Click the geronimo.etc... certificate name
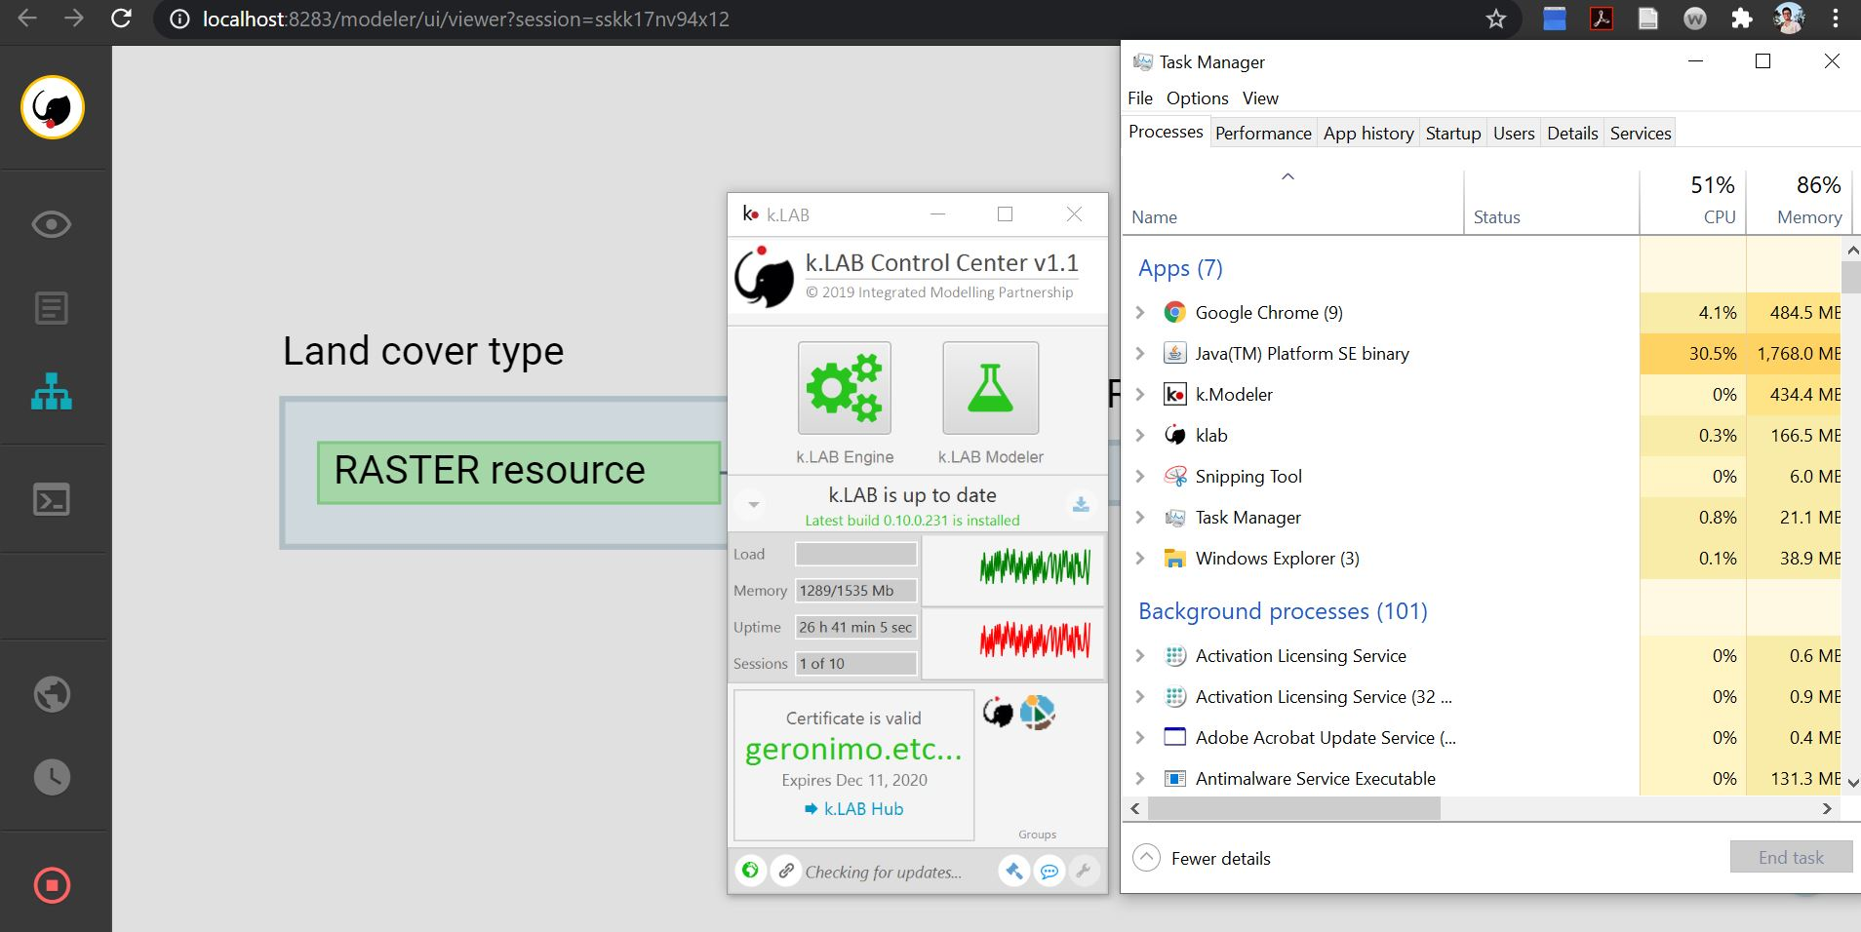Screen dimensions: 1861x932 [x=853, y=749]
